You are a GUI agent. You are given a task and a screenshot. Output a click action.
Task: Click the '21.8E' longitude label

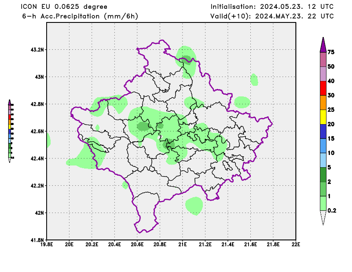tap(273, 244)
